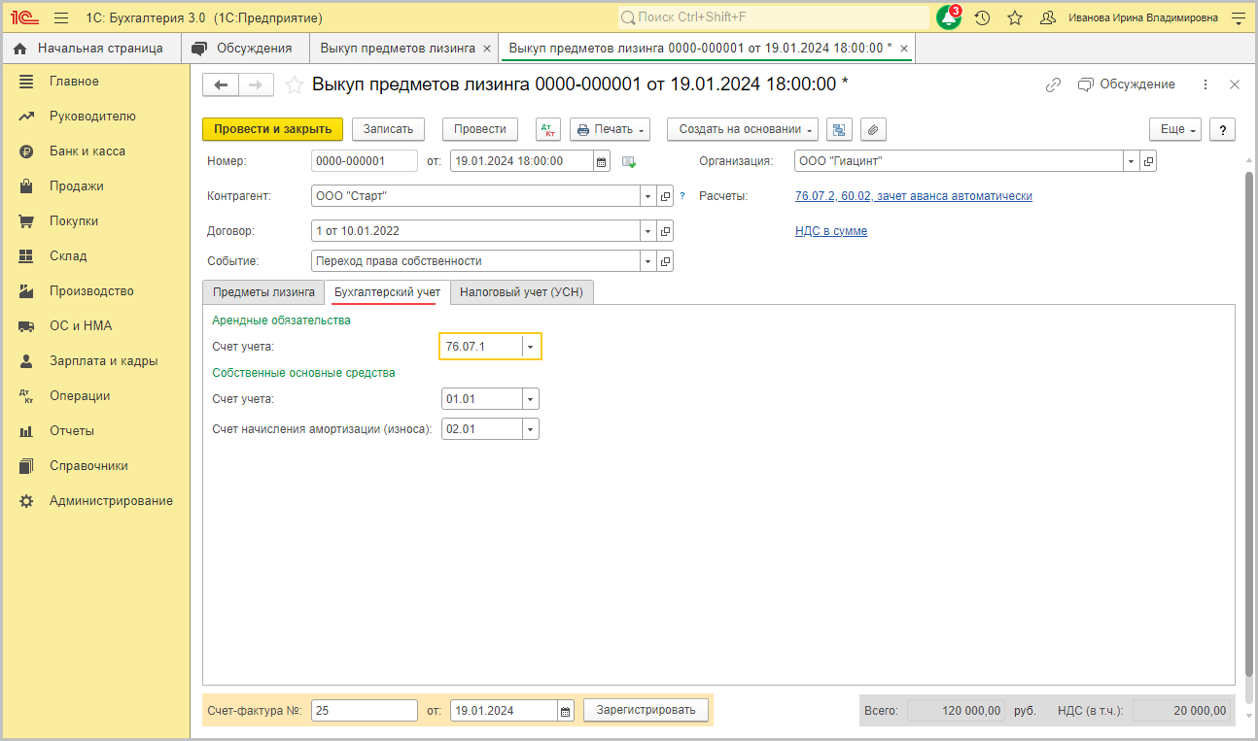
Task: Click the Зарегистрировать invoice button
Action: point(646,710)
